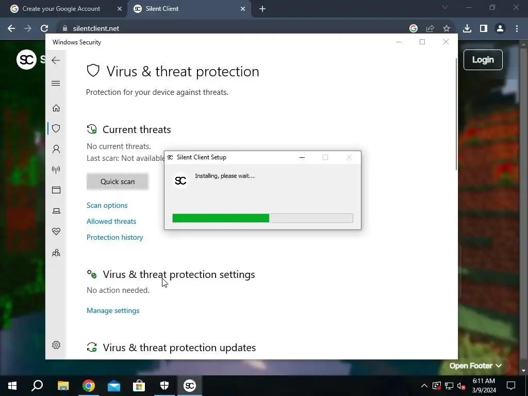Viewport: 528px width, 396px height.
Task: Expand Open Footer on the website
Action: point(475,366)
